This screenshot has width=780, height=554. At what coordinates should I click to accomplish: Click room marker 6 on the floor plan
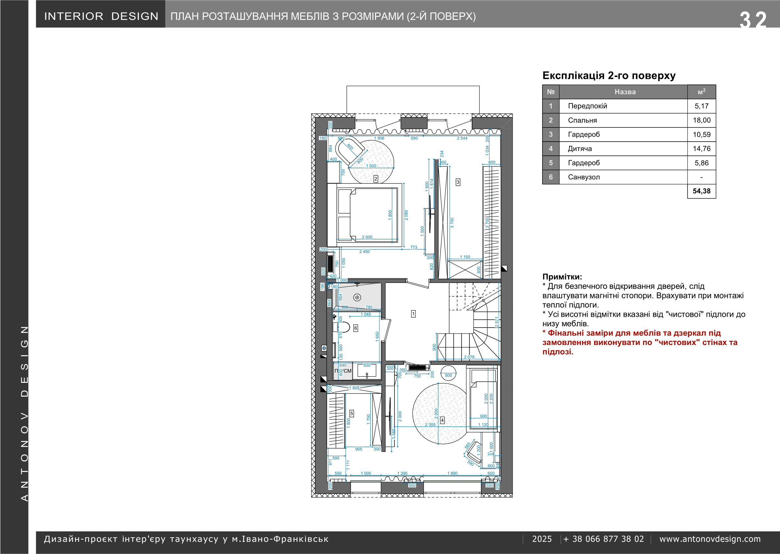pos(356,328)
